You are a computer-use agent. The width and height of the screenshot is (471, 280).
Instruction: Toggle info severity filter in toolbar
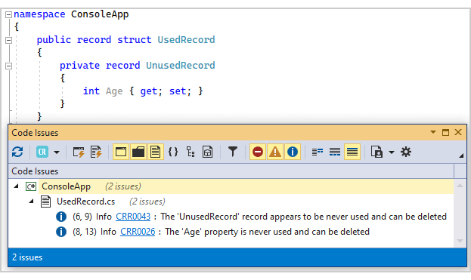click(293, 152)
